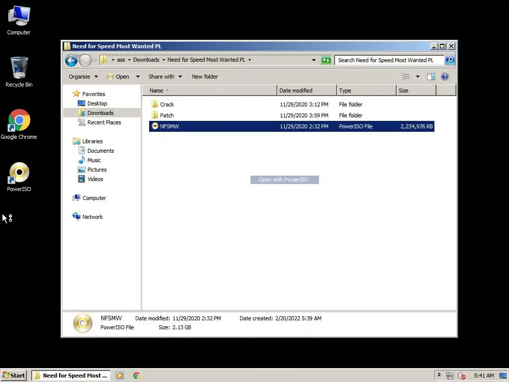Click the Need for Speed Most taskbar button
509x382 pixels.
coord(71,376)
